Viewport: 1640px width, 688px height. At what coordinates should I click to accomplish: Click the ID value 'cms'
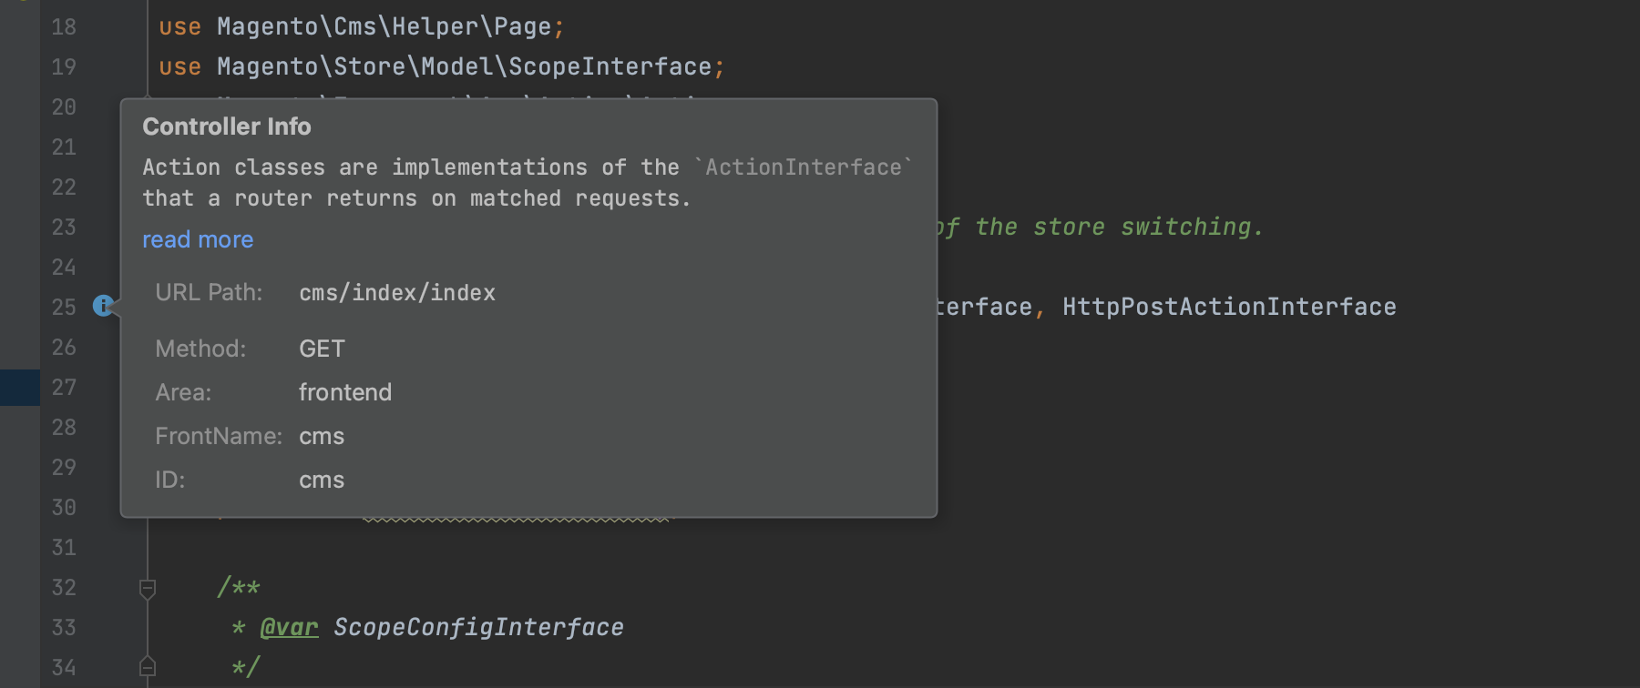coord(322,481)
